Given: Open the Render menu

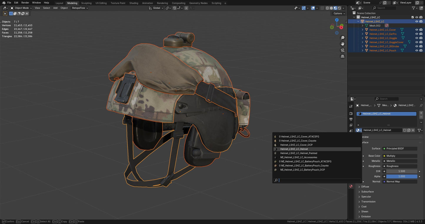Looking at the screenshot, I should click(25, 3).
